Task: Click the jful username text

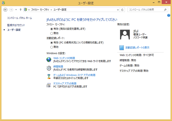Action: click(136, 31)
